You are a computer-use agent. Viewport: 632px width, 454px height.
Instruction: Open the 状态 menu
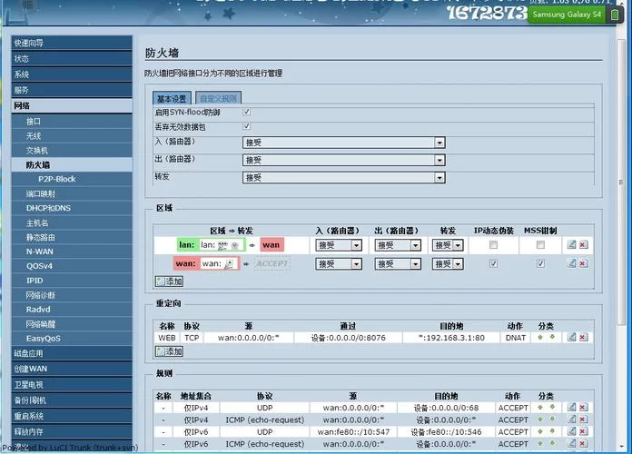[72, 58]
